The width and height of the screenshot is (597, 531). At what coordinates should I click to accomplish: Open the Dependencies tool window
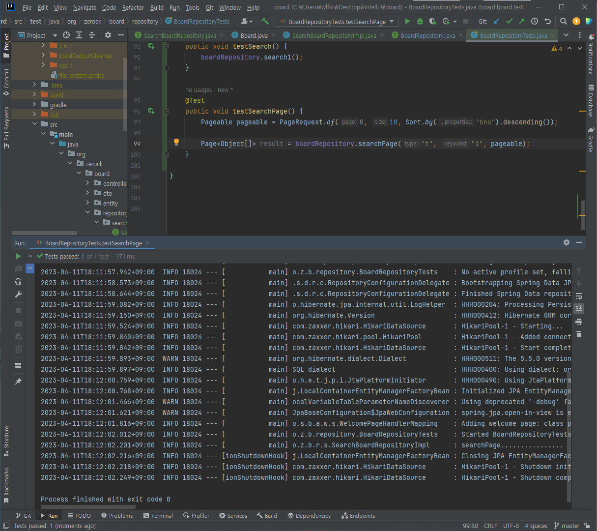click(x=309, y=516)
